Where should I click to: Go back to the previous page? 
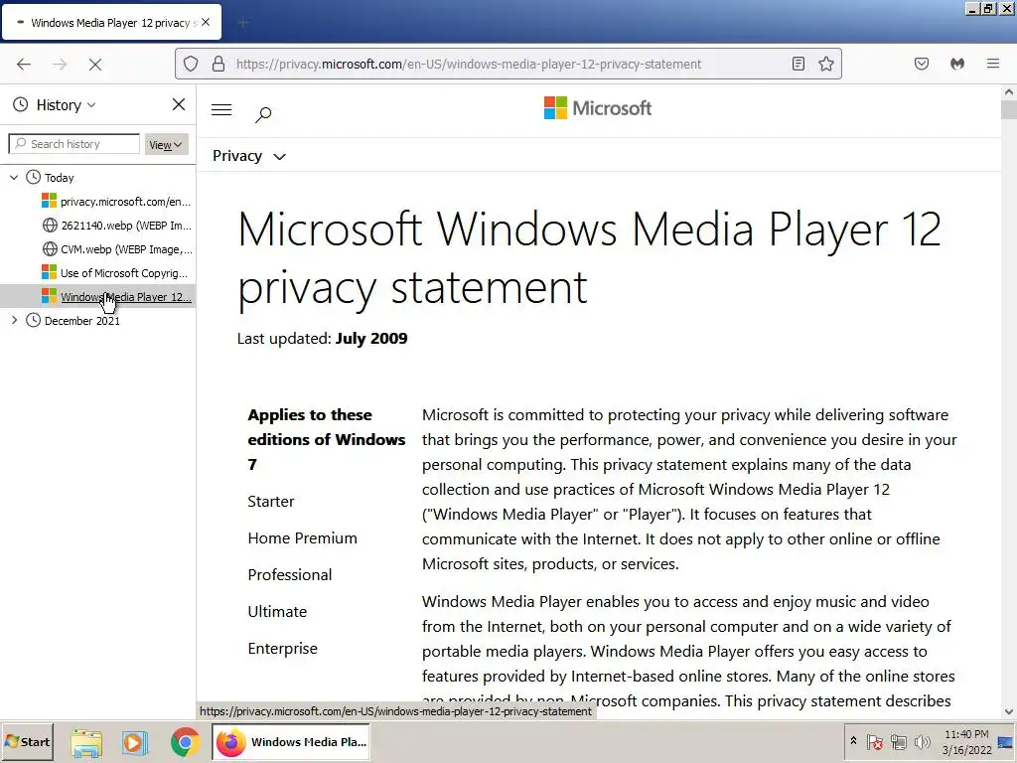(24, 65)
